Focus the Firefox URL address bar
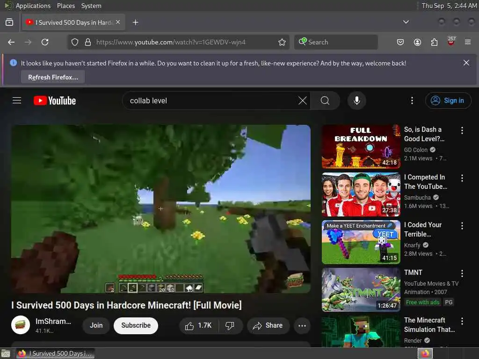The width and height of the screenshot is (479, 359). click(178, 42)
